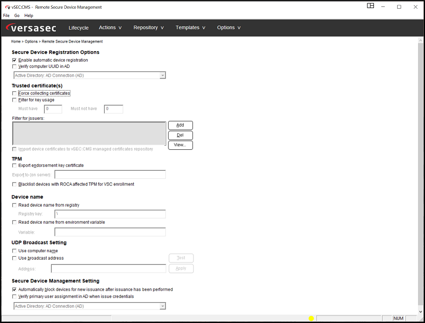Click the Variable input field
The height and width of the screenshot is (323, 425).
click(x=110, y=232)
